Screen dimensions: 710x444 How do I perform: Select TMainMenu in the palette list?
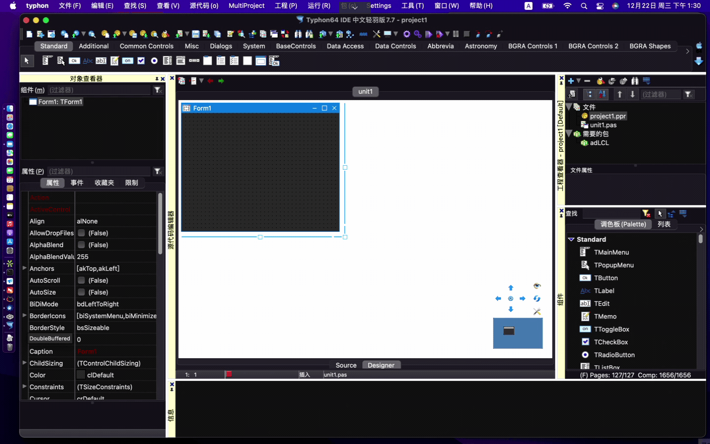click(x=611, y=252)
